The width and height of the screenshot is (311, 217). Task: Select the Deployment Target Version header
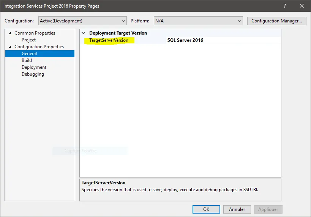pos(118,33)
